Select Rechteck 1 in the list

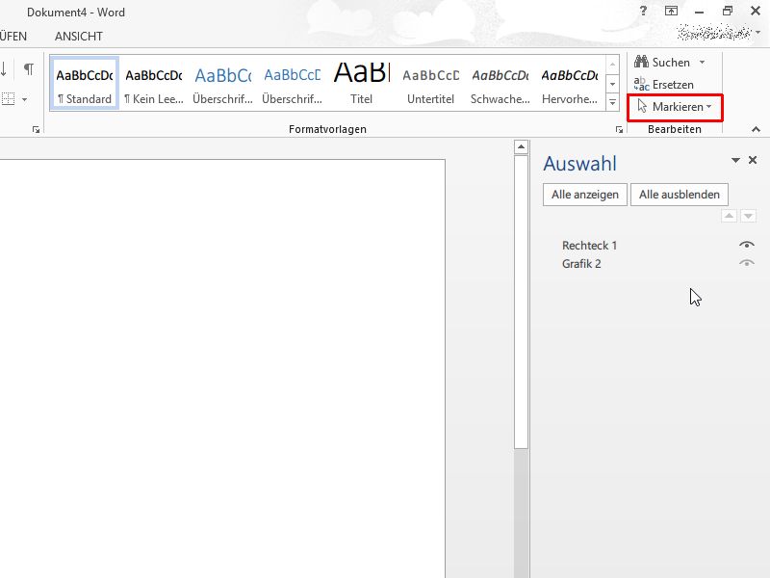click(x=589, y=246)
